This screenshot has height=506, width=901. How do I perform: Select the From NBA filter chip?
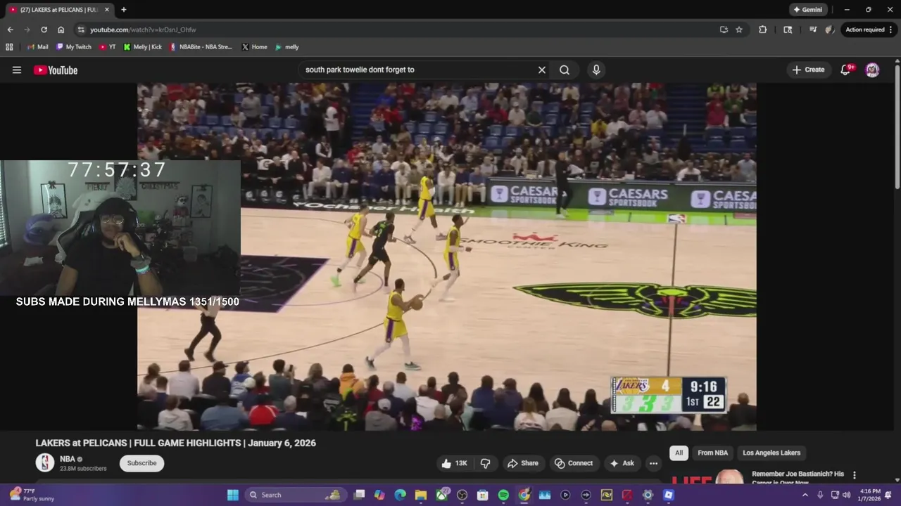[712, 453]
